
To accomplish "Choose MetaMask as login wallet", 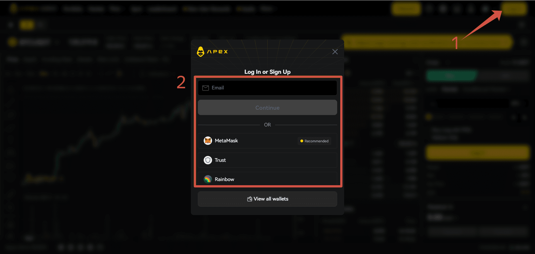I will tap(267, 141).
